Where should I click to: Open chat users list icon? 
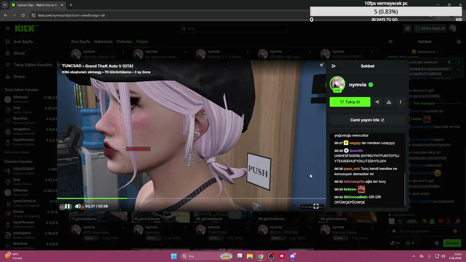458,41
